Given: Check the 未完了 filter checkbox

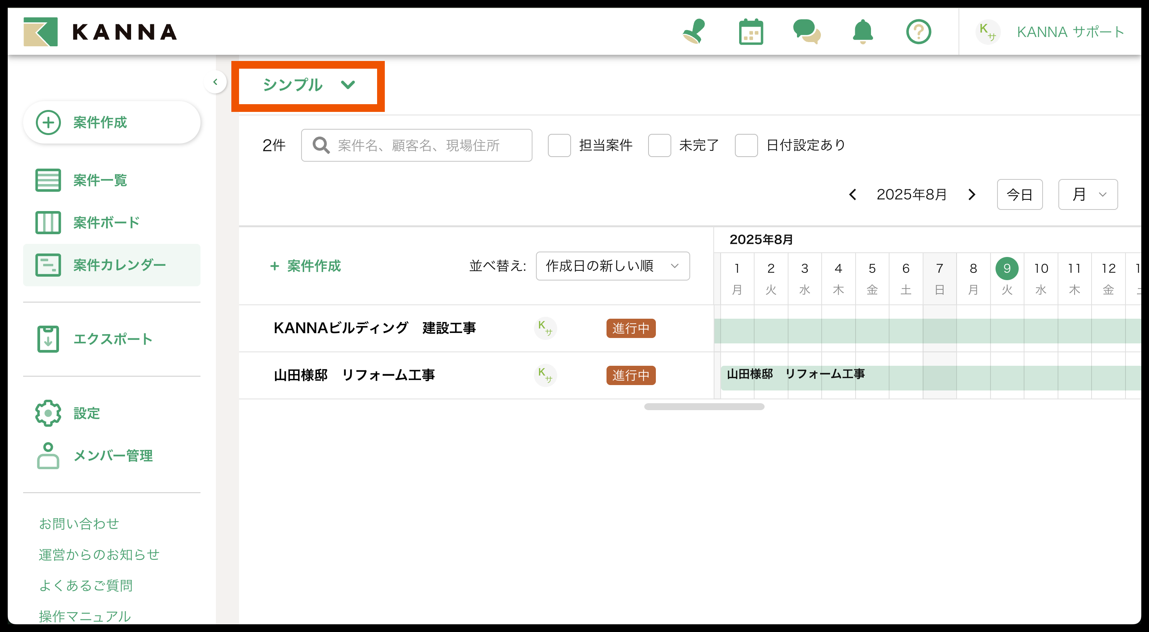Looking at the screenshot, I should point(659,145).
